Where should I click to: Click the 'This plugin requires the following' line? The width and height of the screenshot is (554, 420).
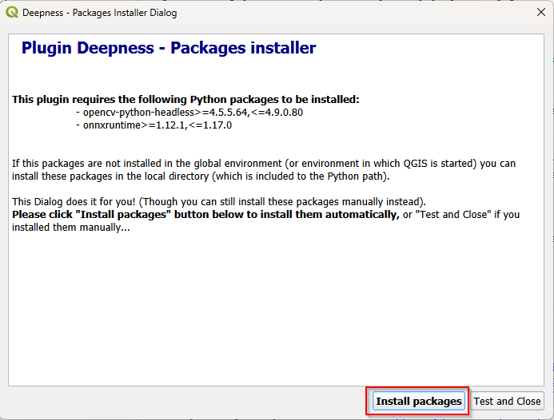point(185,99)
